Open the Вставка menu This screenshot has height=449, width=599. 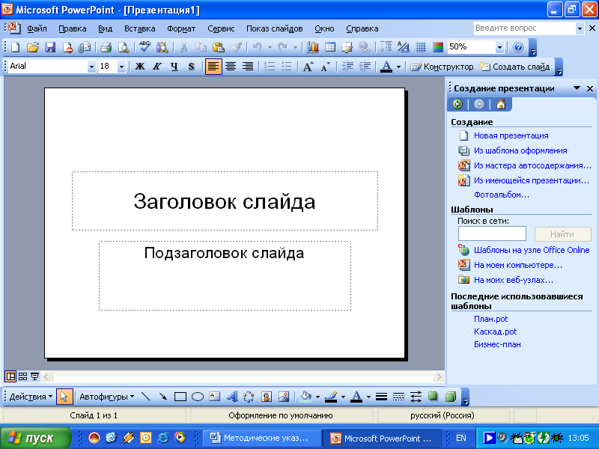139,28
